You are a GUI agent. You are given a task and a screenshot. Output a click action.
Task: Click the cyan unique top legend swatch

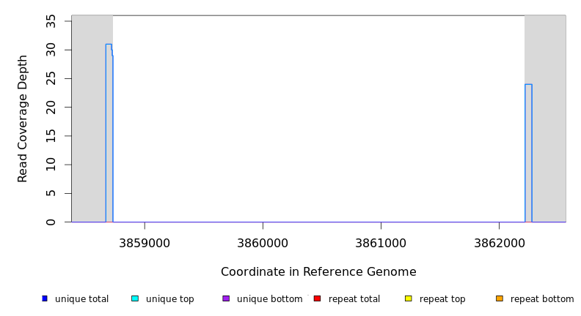pyautogui.click(x=135, y=298)
